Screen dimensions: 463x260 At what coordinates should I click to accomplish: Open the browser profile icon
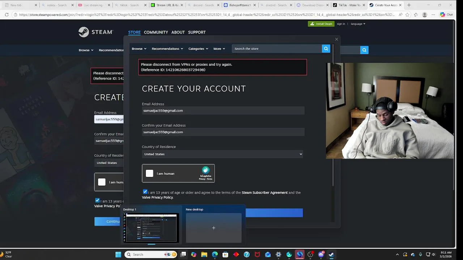[x=425, y=15]
